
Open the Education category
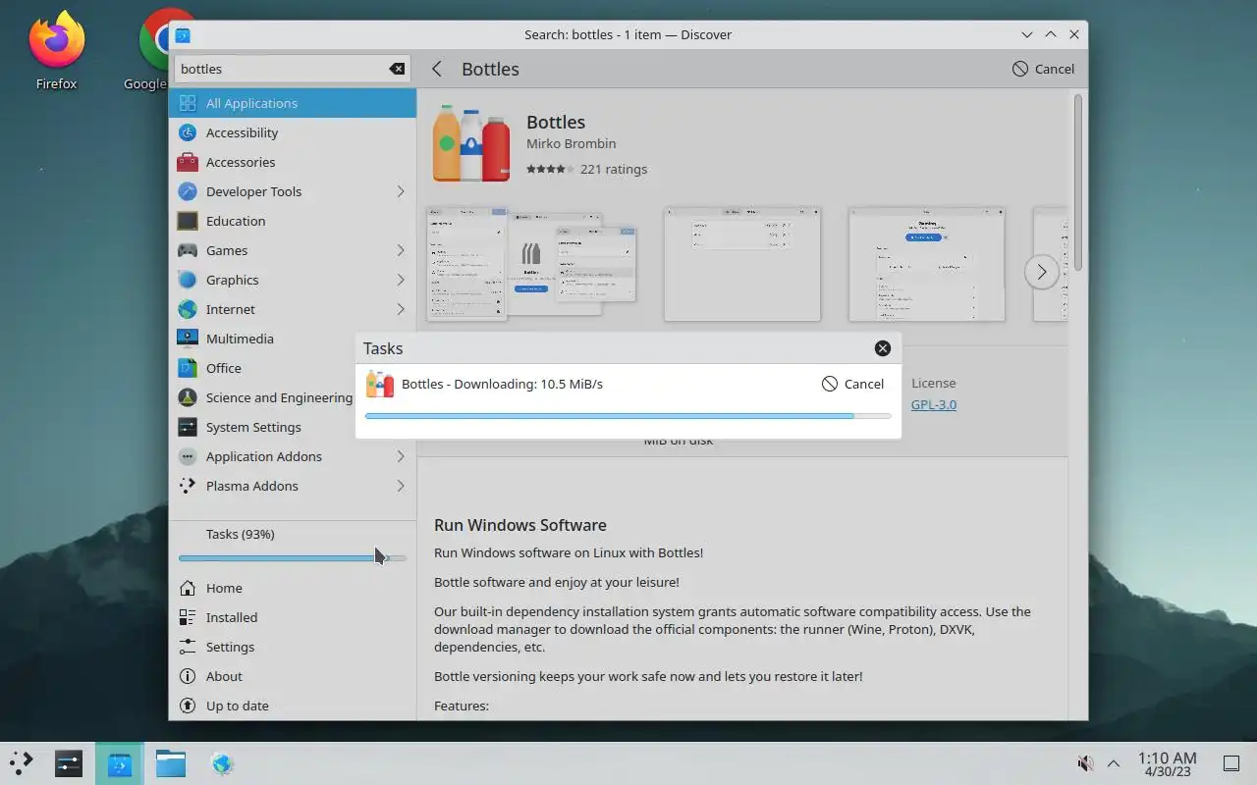click(293, 221)
